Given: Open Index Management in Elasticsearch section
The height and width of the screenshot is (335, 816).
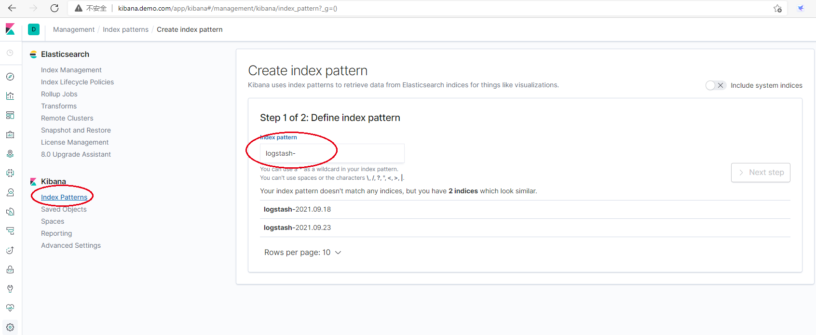Looking at the screenshot, I should pyautogui.click(x=71, y=70).
